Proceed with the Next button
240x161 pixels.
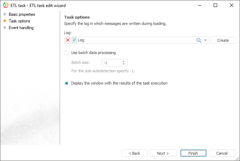(x=163, y=153)
